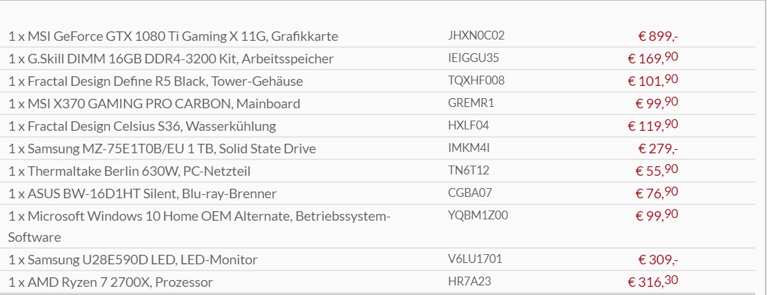Click article code V6LU1701
The width and height of the screenshot is (767, 295).
475,259
